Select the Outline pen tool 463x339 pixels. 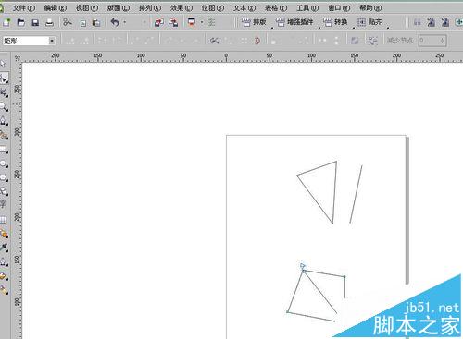[x=4, y=262]
